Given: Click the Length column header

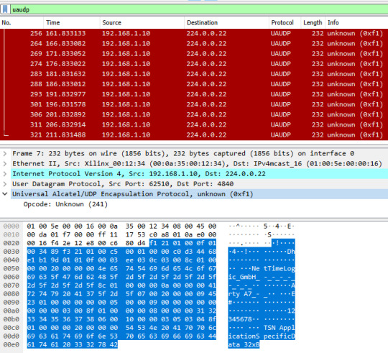Looking at the screenshot, I should pos(313,23).
